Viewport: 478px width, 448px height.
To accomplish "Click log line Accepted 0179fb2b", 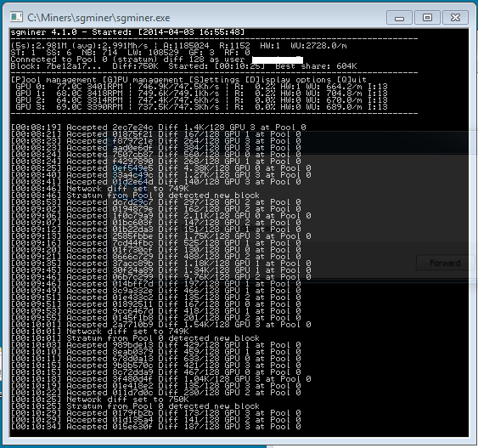I will click(x=155, y=413).
